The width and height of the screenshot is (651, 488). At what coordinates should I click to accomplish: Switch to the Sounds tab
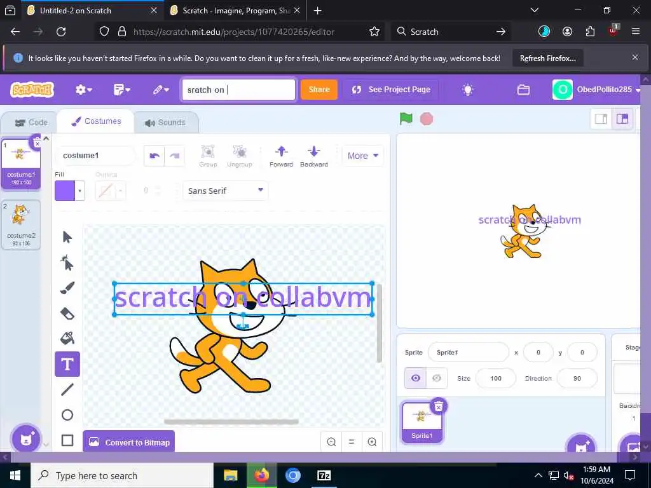pyautogui.click(x=165, y=123)
